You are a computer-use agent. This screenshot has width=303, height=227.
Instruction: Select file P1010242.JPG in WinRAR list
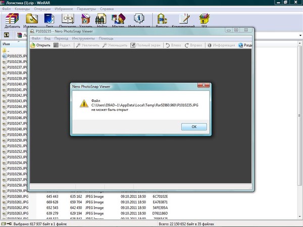(15, 95)
